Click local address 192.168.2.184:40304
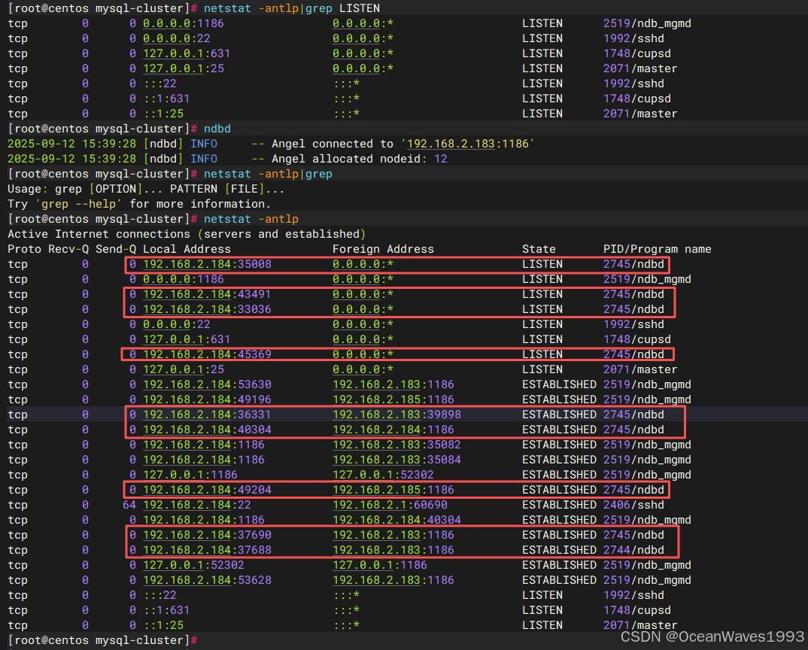 click(207, 430)
